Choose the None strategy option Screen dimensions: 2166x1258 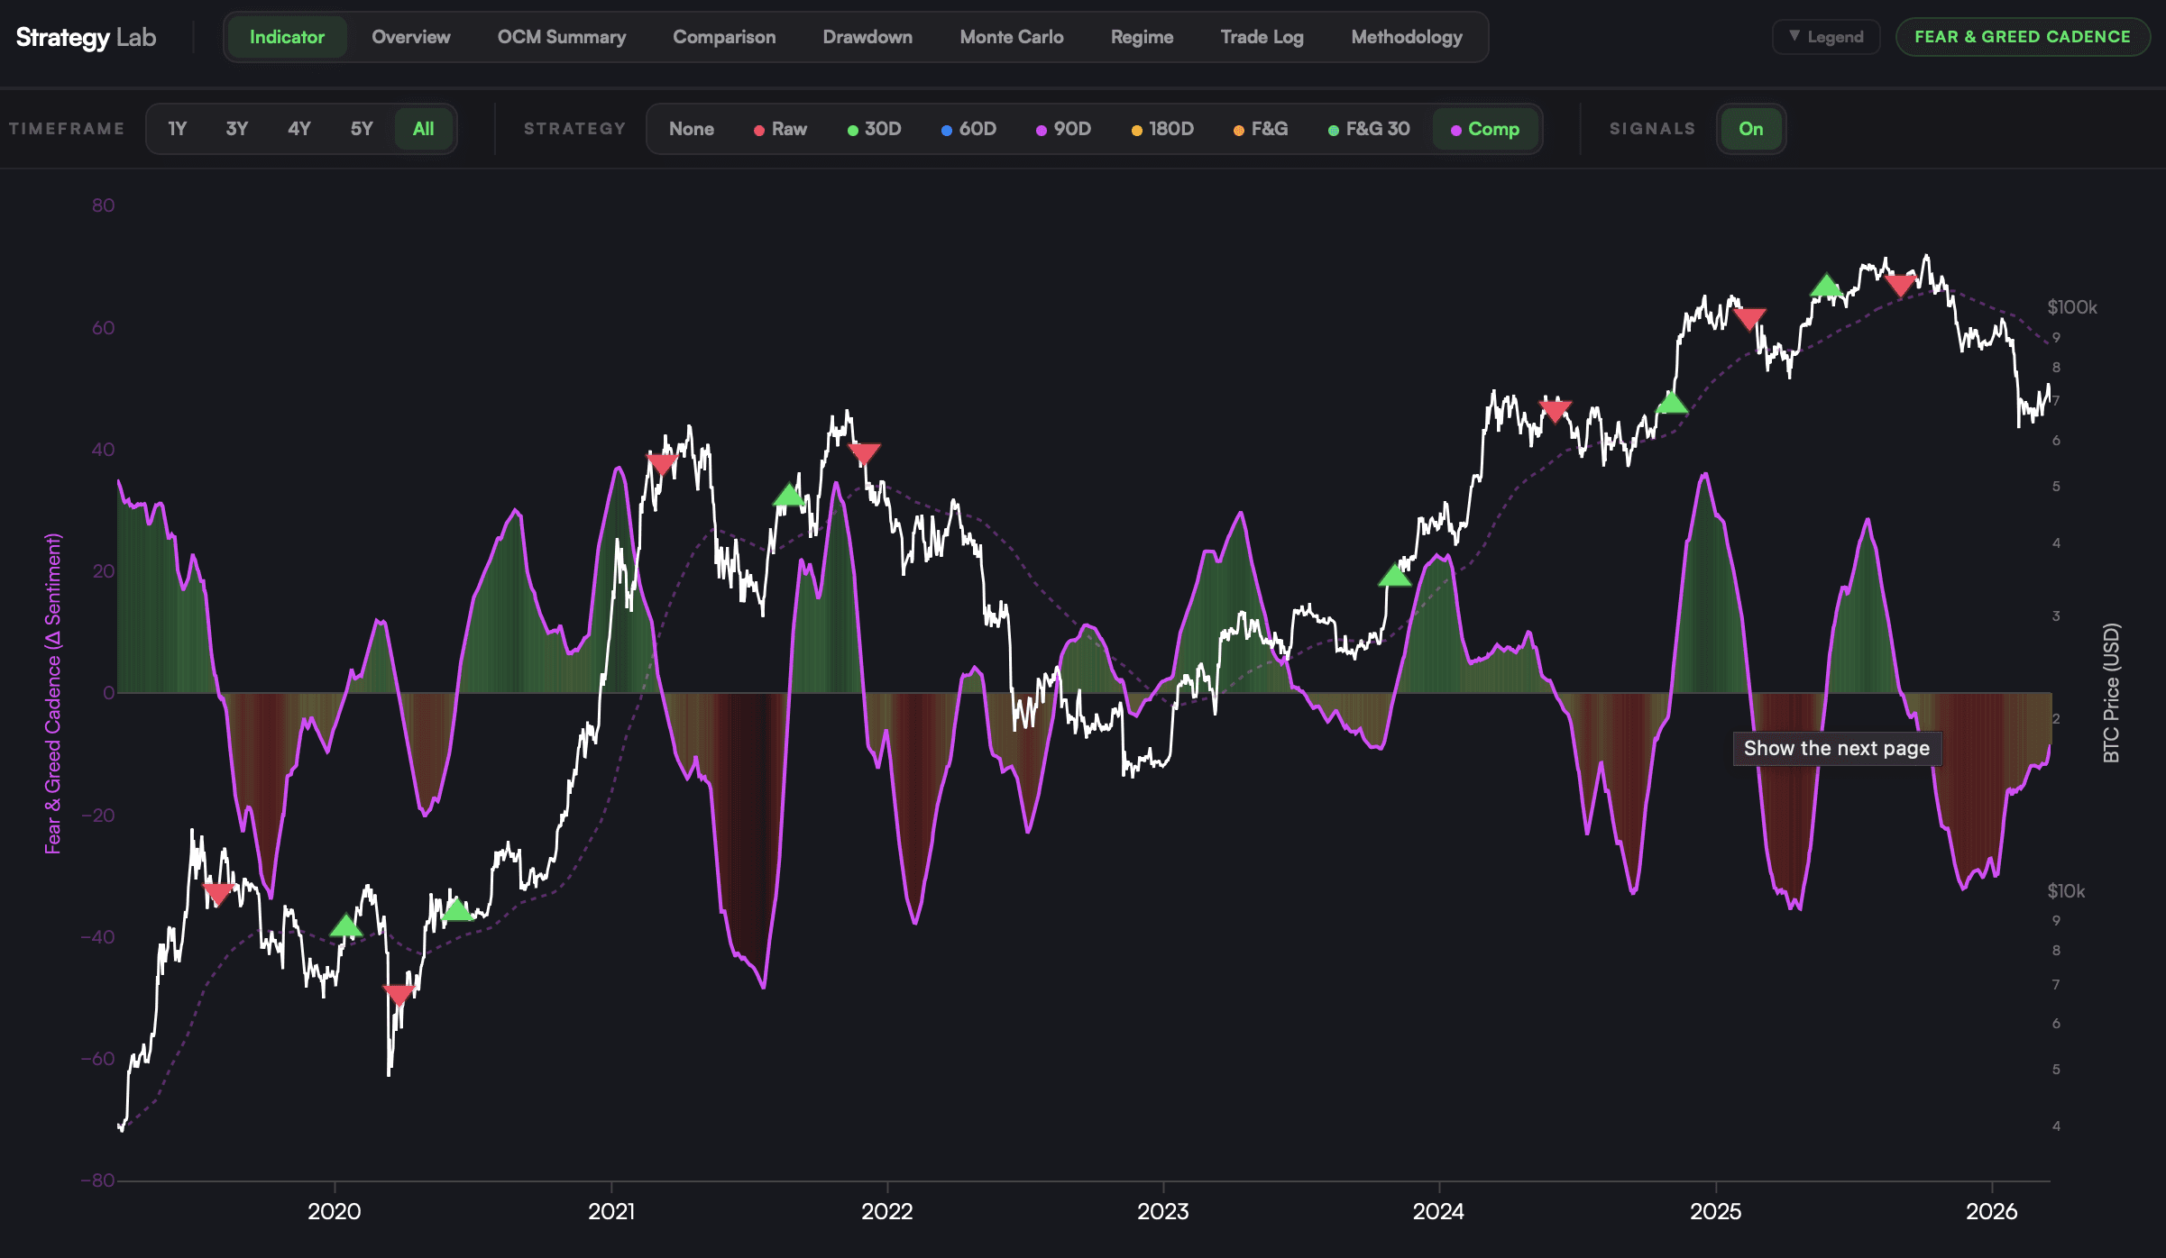pos(692,129)
